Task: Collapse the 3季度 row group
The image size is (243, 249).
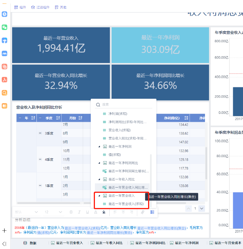Action: (40, 133)
